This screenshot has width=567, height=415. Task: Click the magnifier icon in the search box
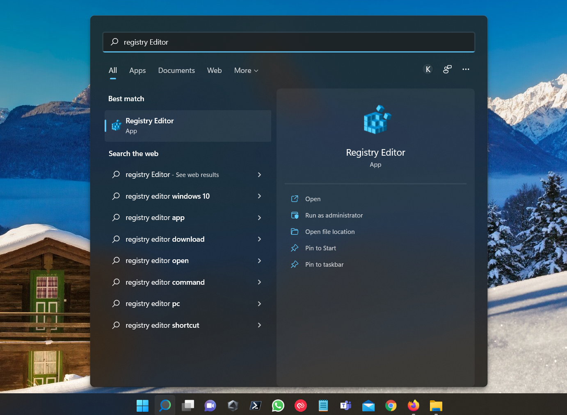point(114,42)
